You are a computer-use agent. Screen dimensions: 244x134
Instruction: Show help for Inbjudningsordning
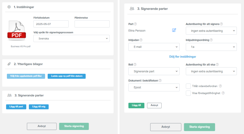(x=211, y=40)
